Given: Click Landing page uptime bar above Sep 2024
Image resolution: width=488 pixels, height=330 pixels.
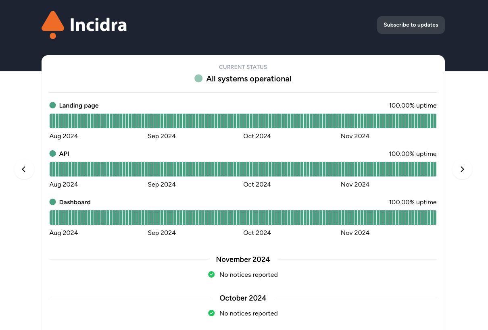Looking at the screenshot, I should [149, 121].
